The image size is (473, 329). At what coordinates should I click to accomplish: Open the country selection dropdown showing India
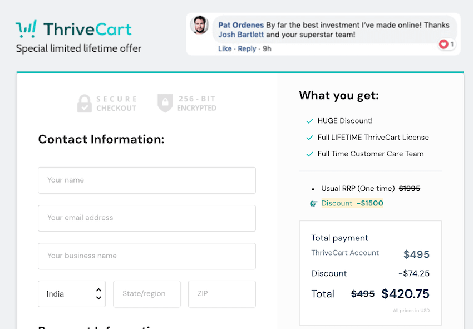(67, 294)
